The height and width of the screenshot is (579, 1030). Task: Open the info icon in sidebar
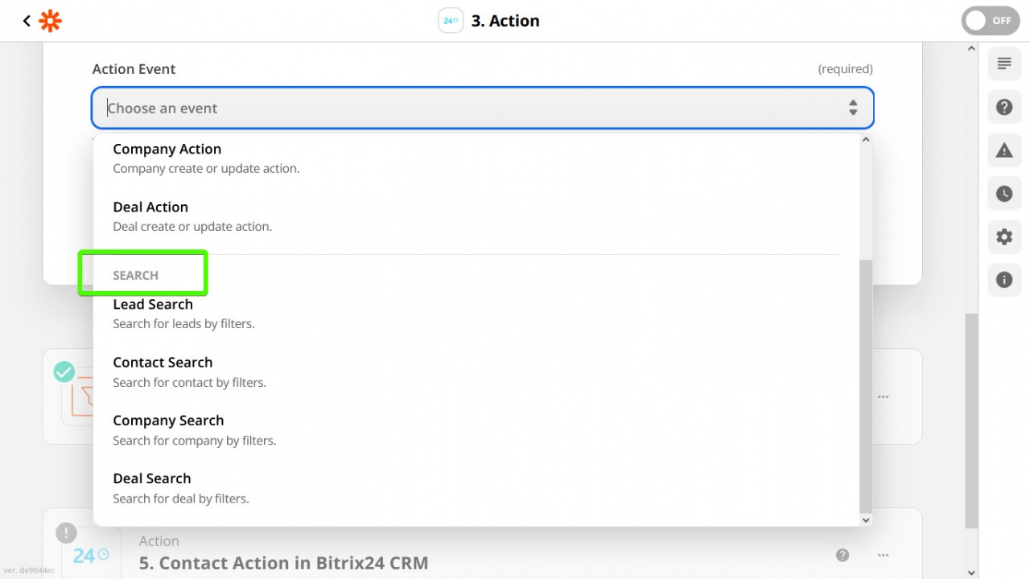click(x=1004, y=280)
